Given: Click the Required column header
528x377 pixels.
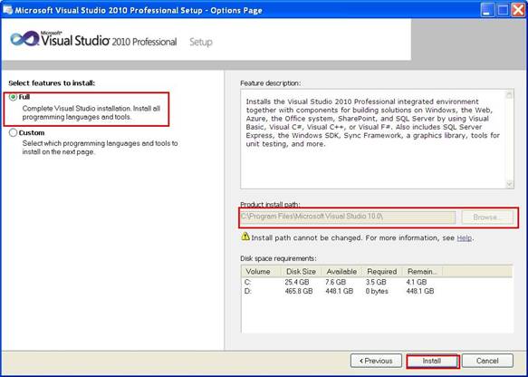Looking at the screenshot, I should click(382, 272).
